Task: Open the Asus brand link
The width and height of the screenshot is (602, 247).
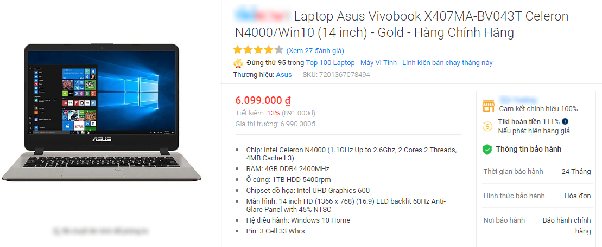Action: [x=284, y=75]
